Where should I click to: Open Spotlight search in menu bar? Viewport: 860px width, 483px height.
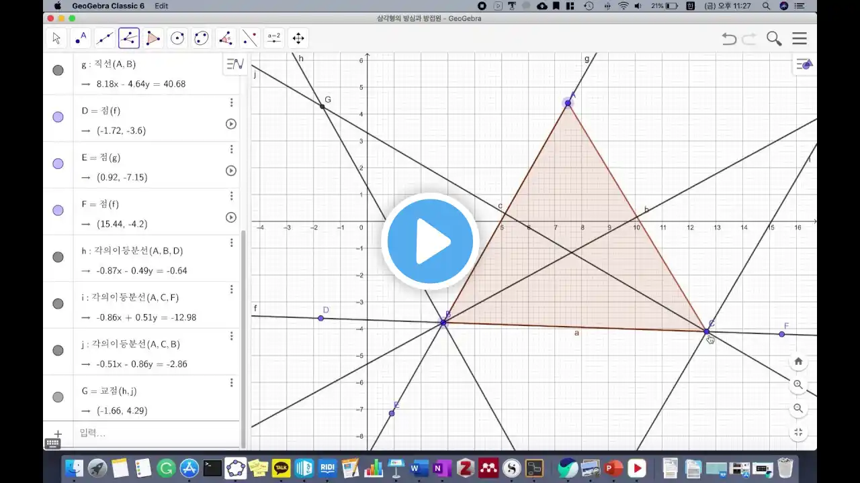click(x=767, y=5)
